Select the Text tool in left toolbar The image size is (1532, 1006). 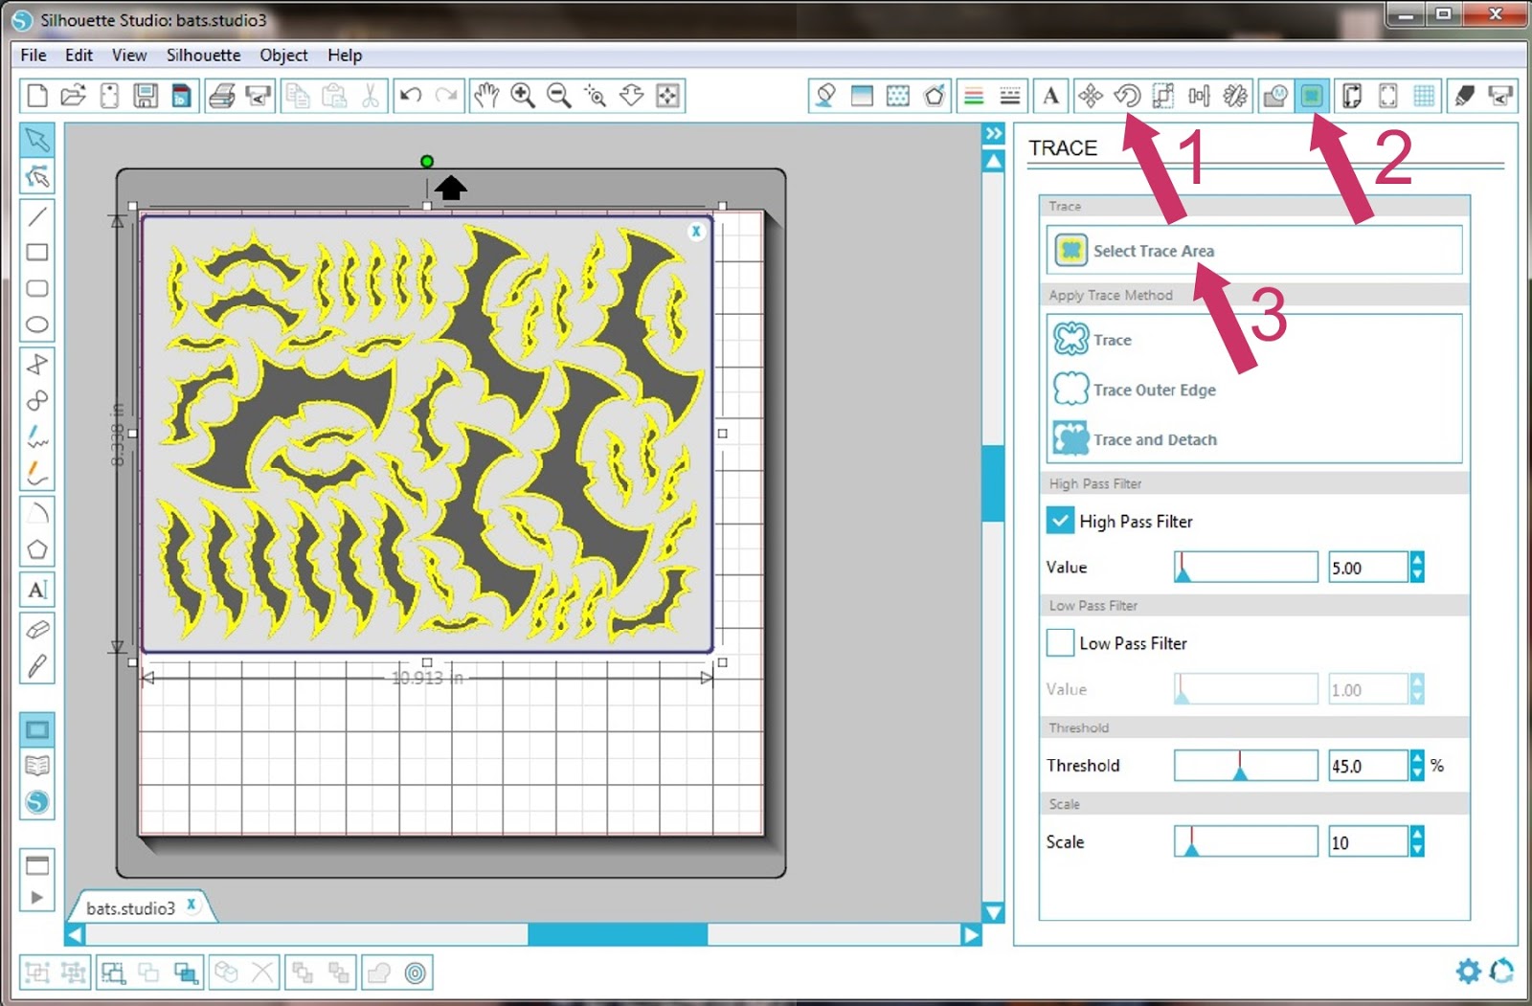(x=37, y=590)
